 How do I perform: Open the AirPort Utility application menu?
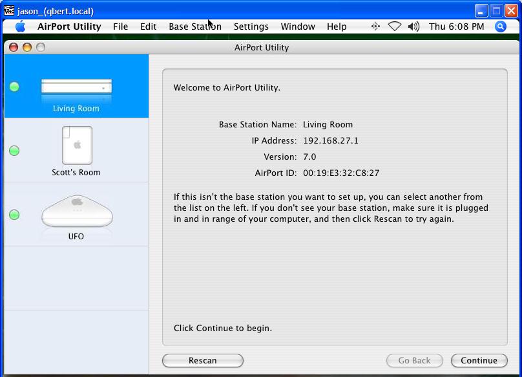point(69,27)
